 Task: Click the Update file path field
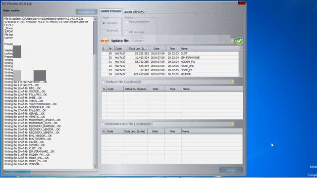point(180,41)
